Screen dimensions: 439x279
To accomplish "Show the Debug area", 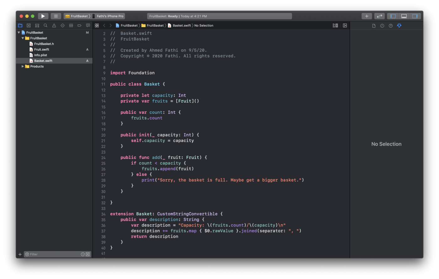I will click(x=404, y=16).
